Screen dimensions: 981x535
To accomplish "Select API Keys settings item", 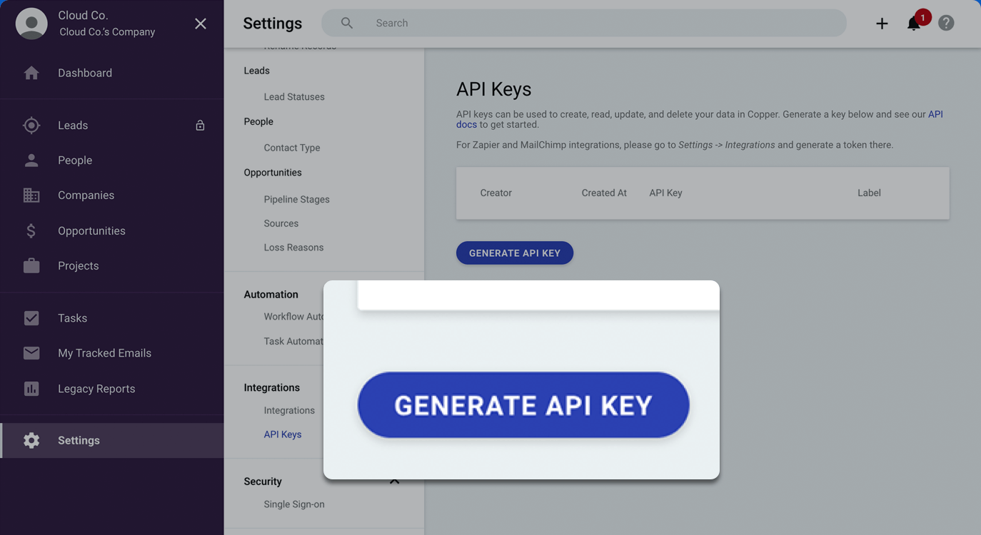I will pos(283,434).
